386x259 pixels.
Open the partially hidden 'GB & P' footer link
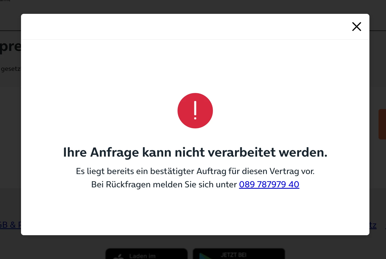coord(11,225)
